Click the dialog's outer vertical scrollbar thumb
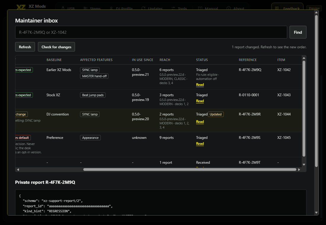 click(x=316, y=91)
